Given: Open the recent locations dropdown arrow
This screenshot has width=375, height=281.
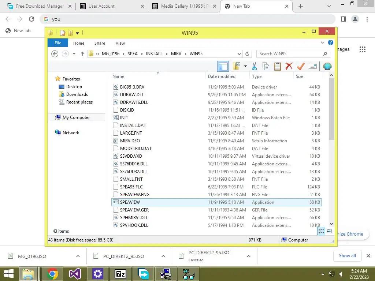Looking at the screenshot, I should click(x=74, y=54).
